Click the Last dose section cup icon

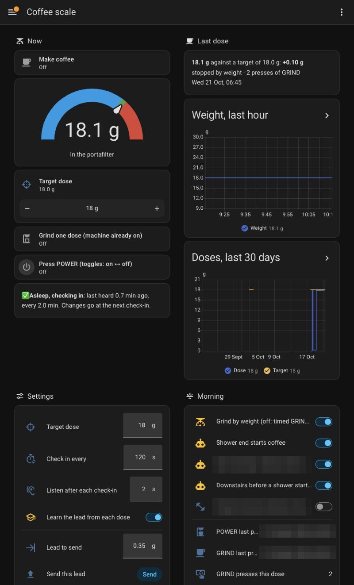pos(189,41)
